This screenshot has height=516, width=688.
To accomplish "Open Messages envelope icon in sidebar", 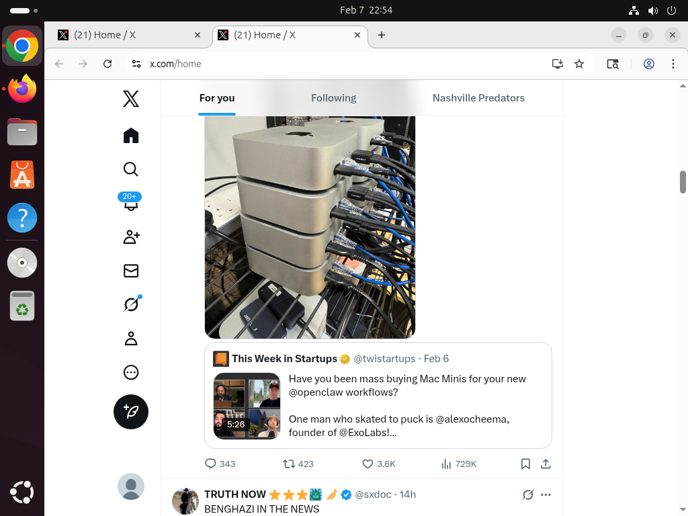I will tap(131, 271).
